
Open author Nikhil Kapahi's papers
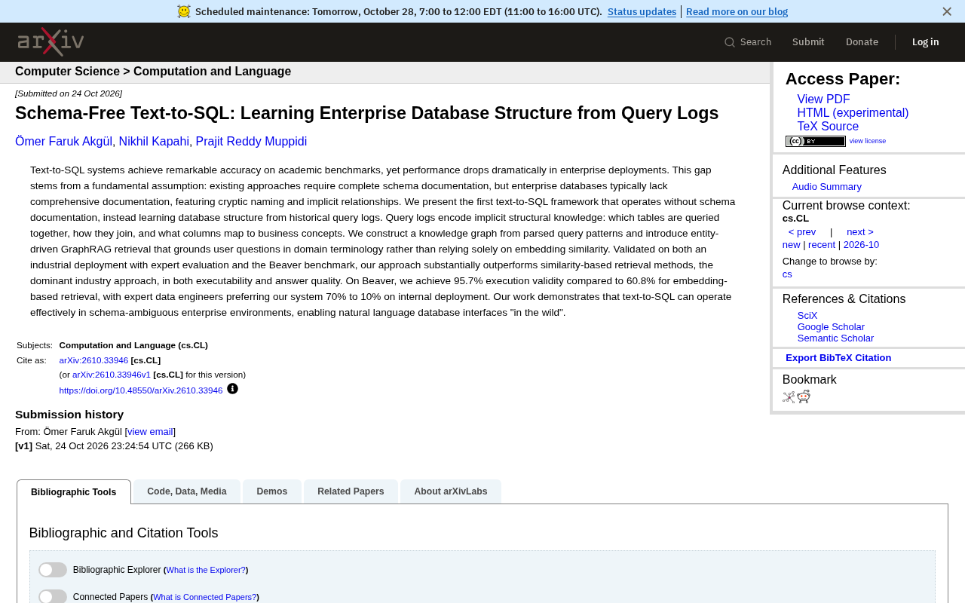pyautogui.click(x=154, y=142)
